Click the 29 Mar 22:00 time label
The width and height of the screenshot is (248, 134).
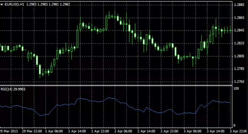pos(32,131)
